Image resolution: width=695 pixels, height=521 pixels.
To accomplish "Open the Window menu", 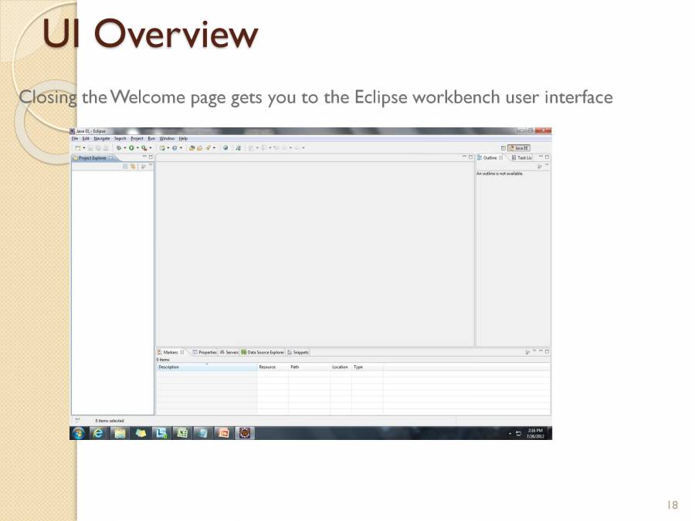I will [x=168, y=139].
